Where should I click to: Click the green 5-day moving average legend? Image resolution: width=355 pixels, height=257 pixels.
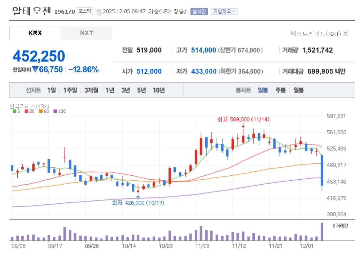pos(16,111)
